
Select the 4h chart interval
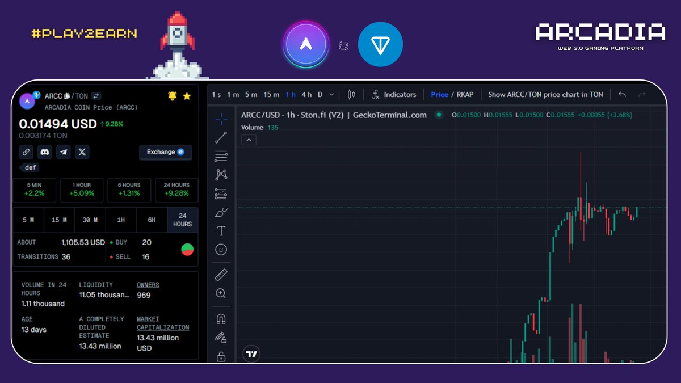click(x=306, y=95)
